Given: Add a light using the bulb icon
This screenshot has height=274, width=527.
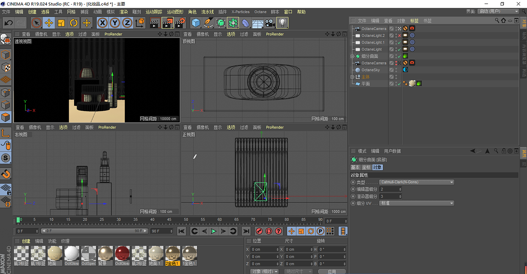Looking at the screenshot, I should [282, 23].
